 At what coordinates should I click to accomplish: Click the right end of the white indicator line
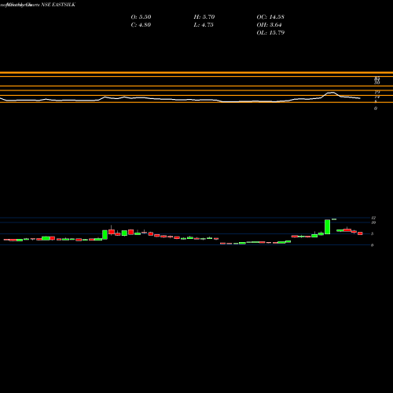click(x=360, y=98)
